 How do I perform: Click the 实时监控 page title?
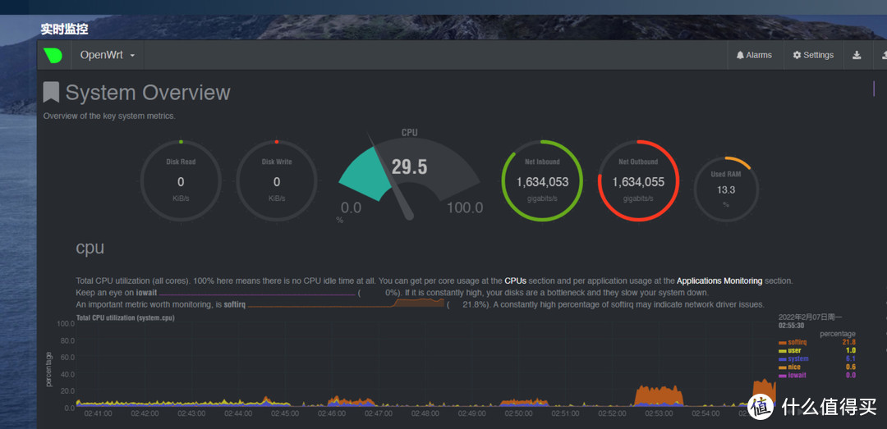(65, 29)
